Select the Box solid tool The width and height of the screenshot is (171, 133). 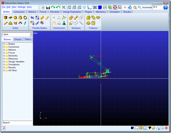click(5, 18)
